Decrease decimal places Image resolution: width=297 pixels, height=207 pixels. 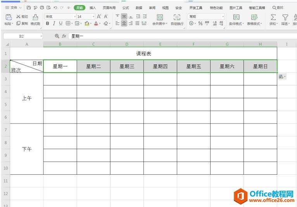click(x=221, y=23)
